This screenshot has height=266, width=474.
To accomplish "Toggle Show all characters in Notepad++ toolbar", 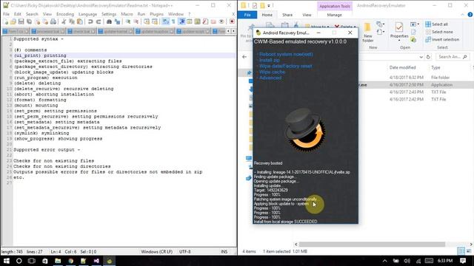I will point(173,21).
